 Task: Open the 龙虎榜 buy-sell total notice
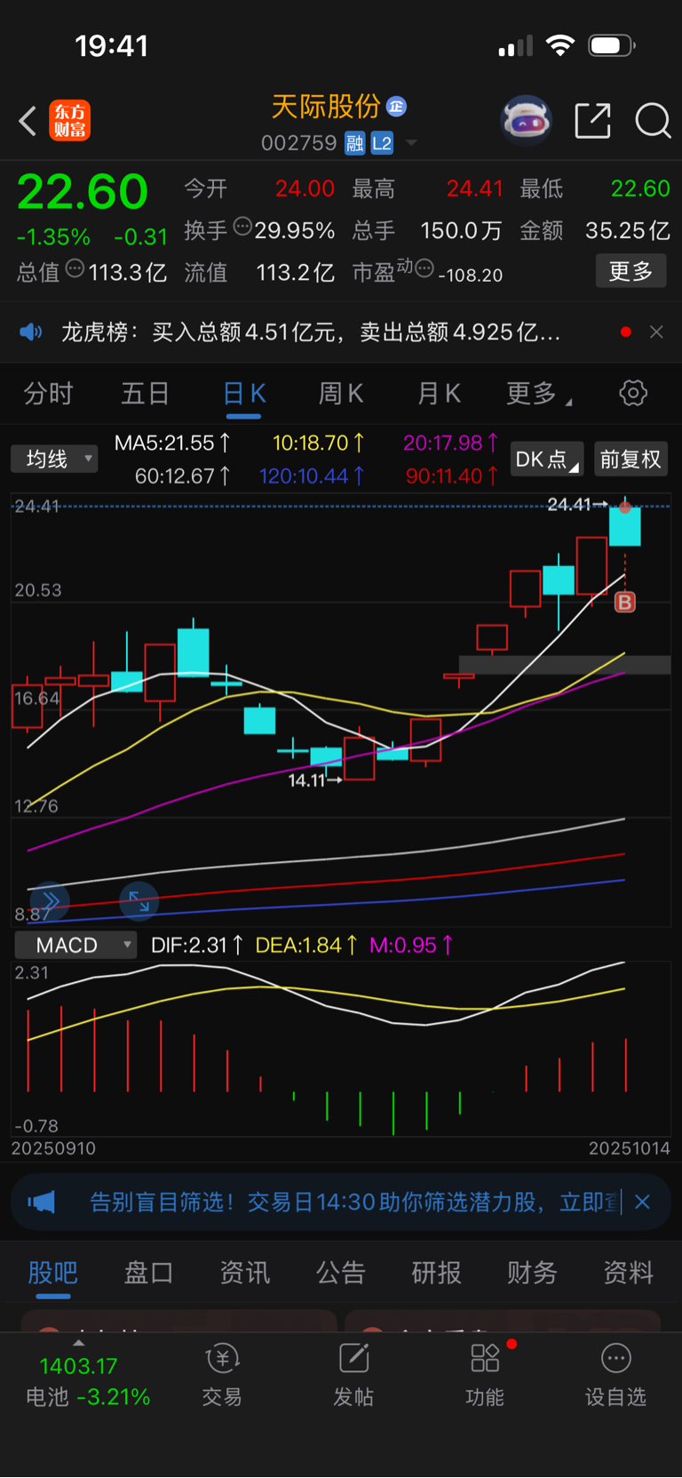click(311, 332)
